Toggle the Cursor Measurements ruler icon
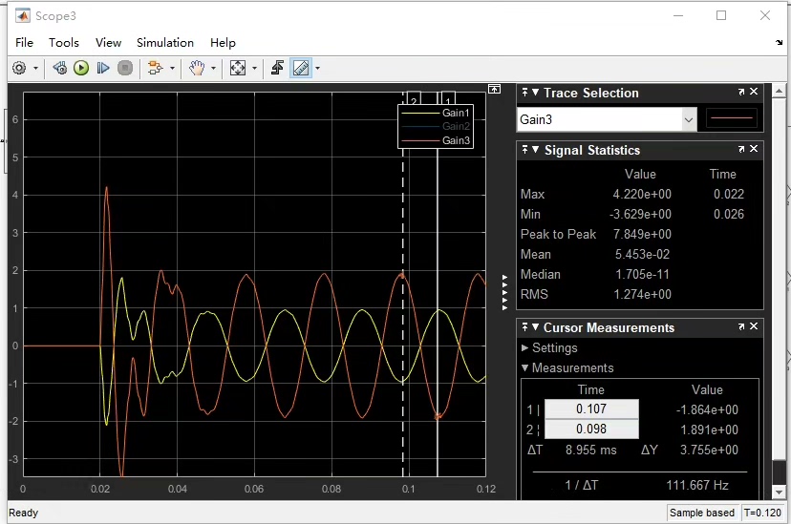This screenshot has height=524, width=791. tap(301, 68)
